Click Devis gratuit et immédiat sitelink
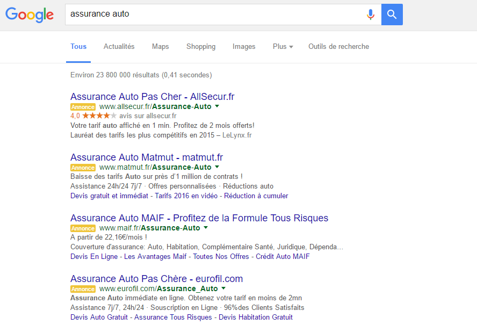This screenshot has height=332, width=477. click(109, 196)
